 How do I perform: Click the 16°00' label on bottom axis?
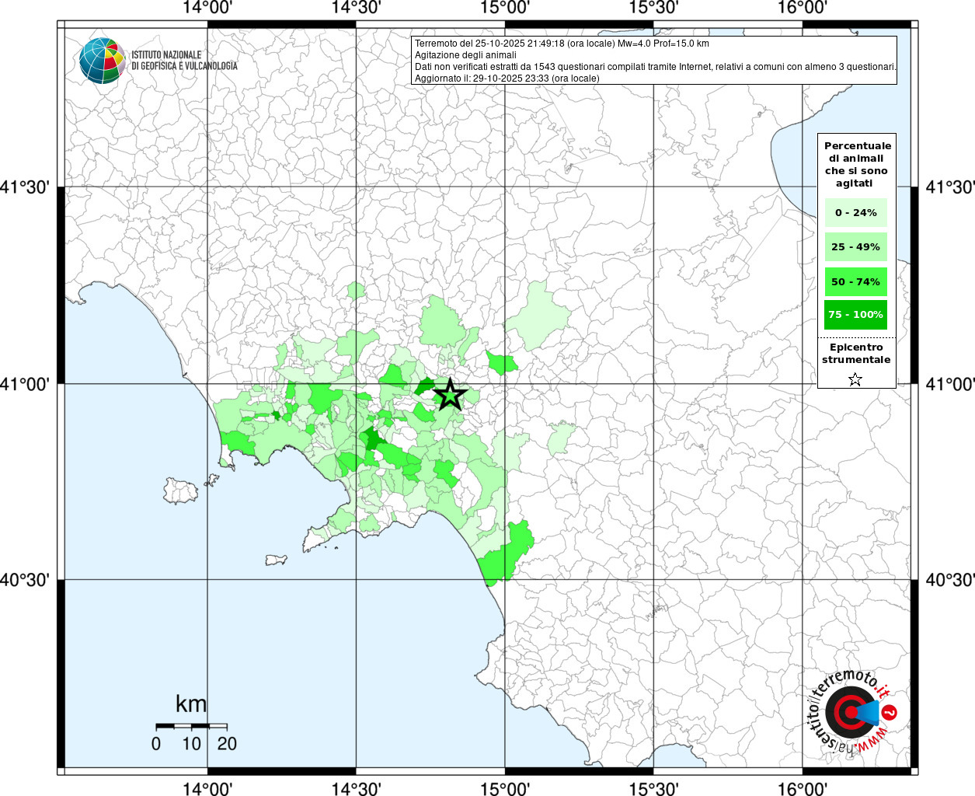click(x=802, y=789)
